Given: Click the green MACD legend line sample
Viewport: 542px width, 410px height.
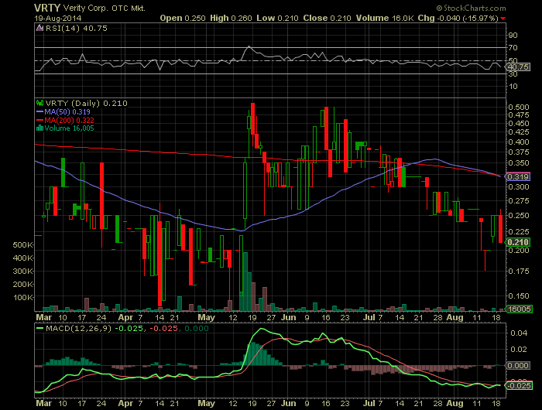Looking at the screenshot, I should [39, 329].
